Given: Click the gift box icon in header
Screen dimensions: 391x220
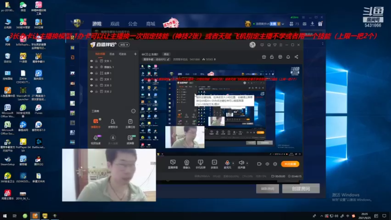Looking at the screenshot, I should pyautogui.click(x=264, y=57).
